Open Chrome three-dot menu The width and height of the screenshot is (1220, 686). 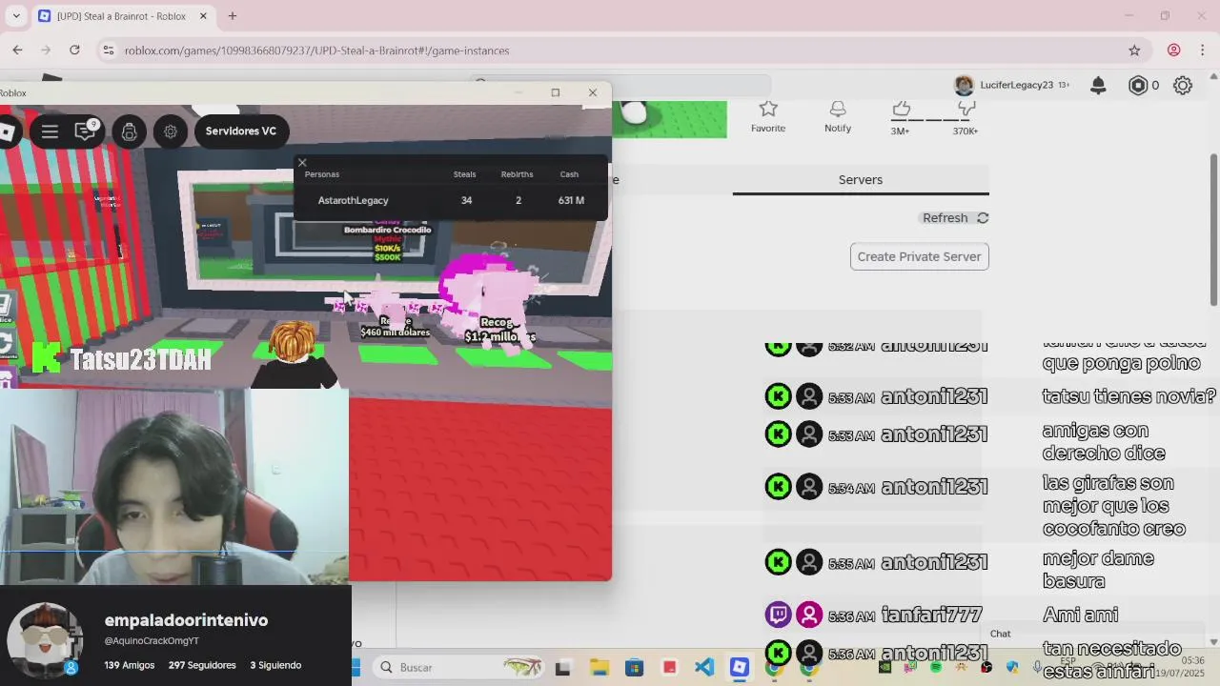click(x=1203, y=50)
